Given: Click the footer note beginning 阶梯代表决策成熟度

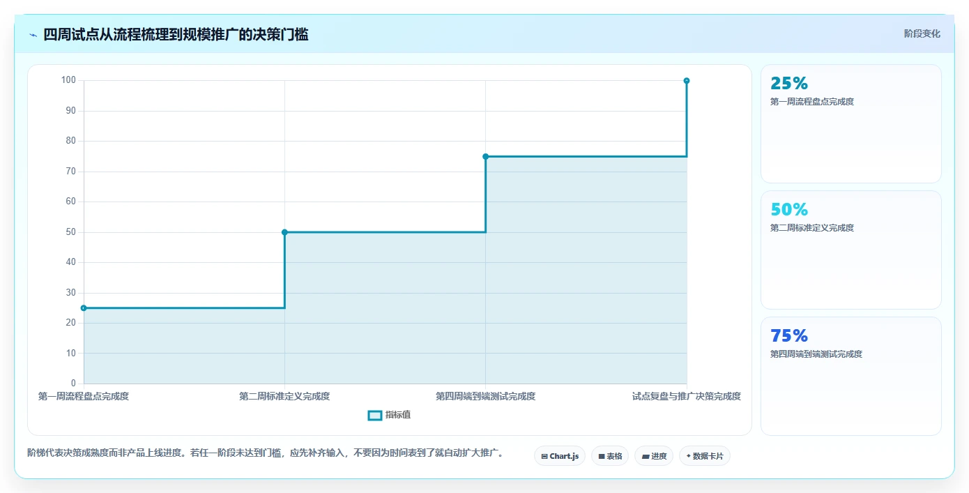Looking at the screenshot, I should [266, 453].
